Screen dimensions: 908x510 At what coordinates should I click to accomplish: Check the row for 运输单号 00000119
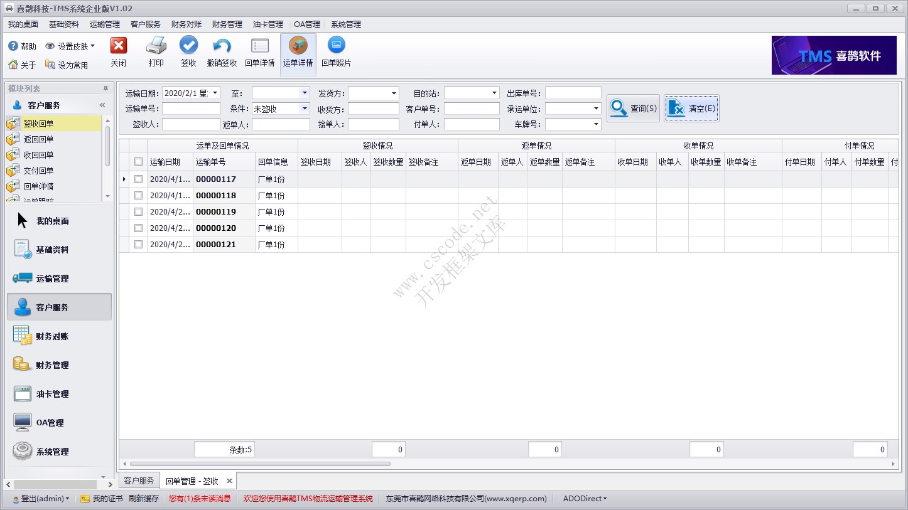click(x=138, y=212)
